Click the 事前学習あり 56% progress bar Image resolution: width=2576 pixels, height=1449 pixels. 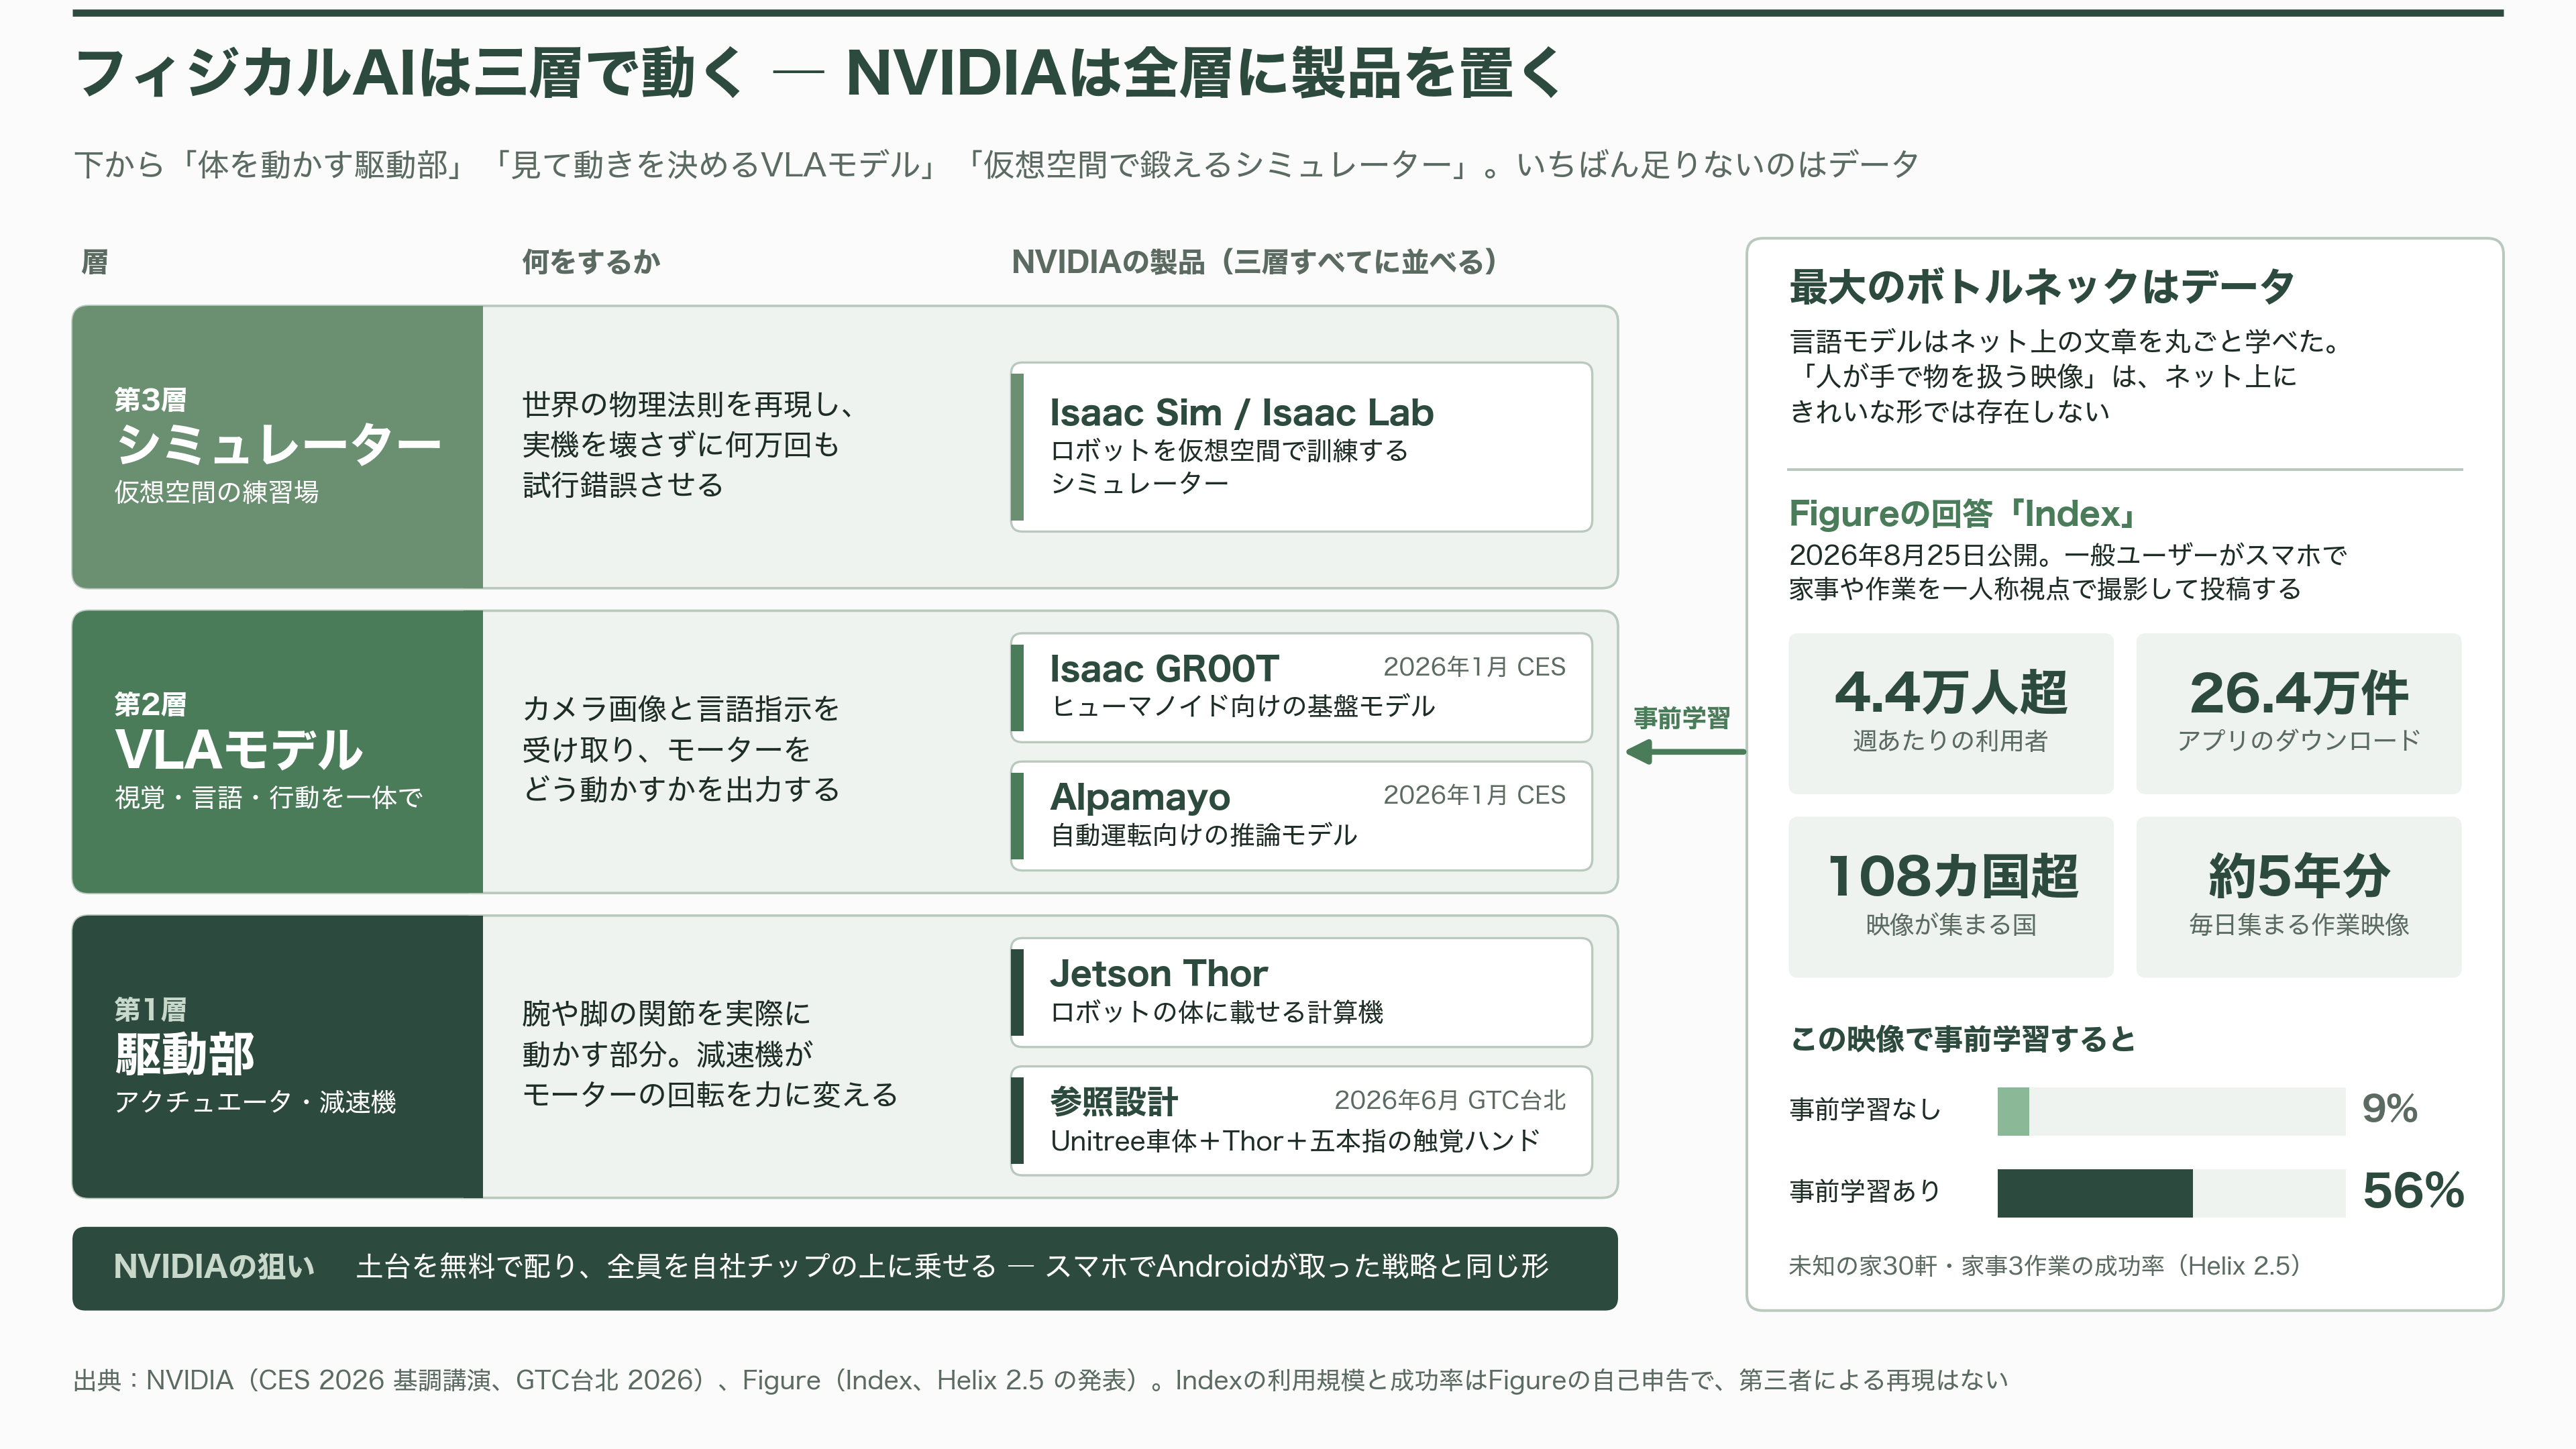click(x=2171, y=1193)
